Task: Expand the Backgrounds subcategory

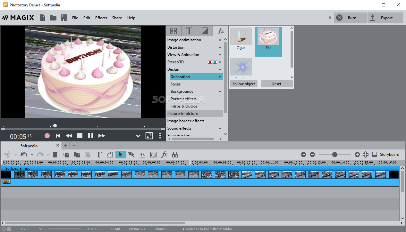Action: coord(220,92)
